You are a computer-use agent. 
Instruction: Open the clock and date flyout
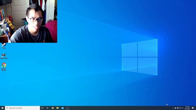(187, 108)
